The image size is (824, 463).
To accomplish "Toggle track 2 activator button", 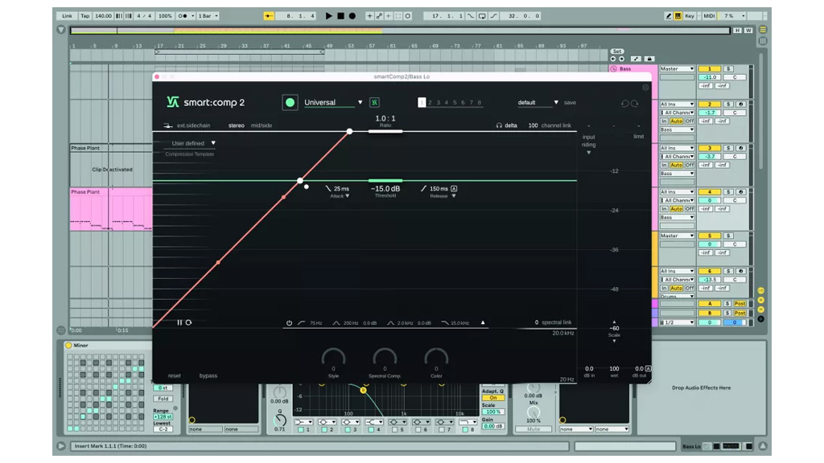I will [710, 104].
